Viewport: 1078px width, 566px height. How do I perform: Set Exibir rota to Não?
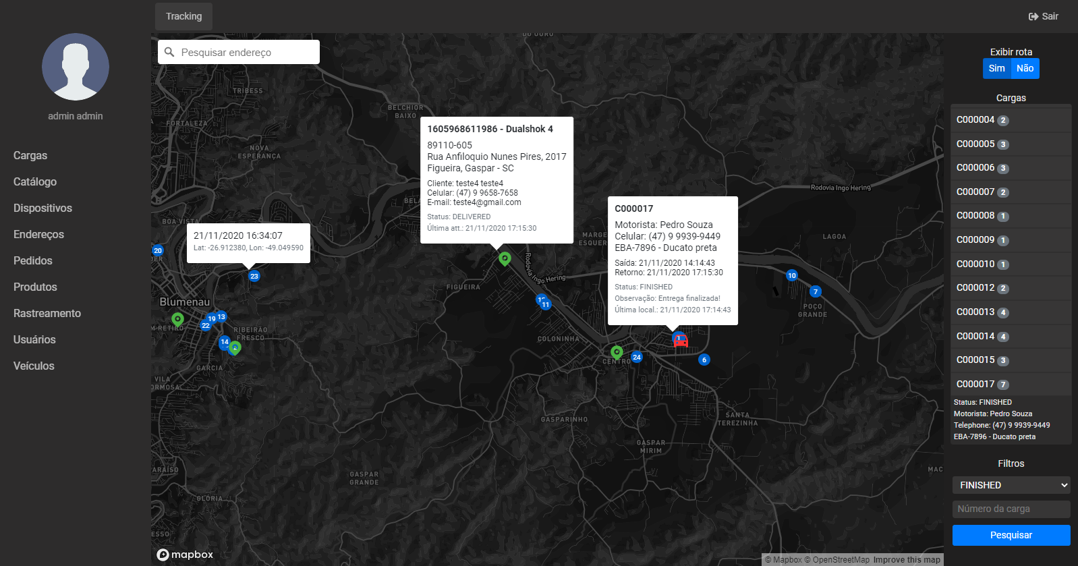click(x=1025, y=68)
